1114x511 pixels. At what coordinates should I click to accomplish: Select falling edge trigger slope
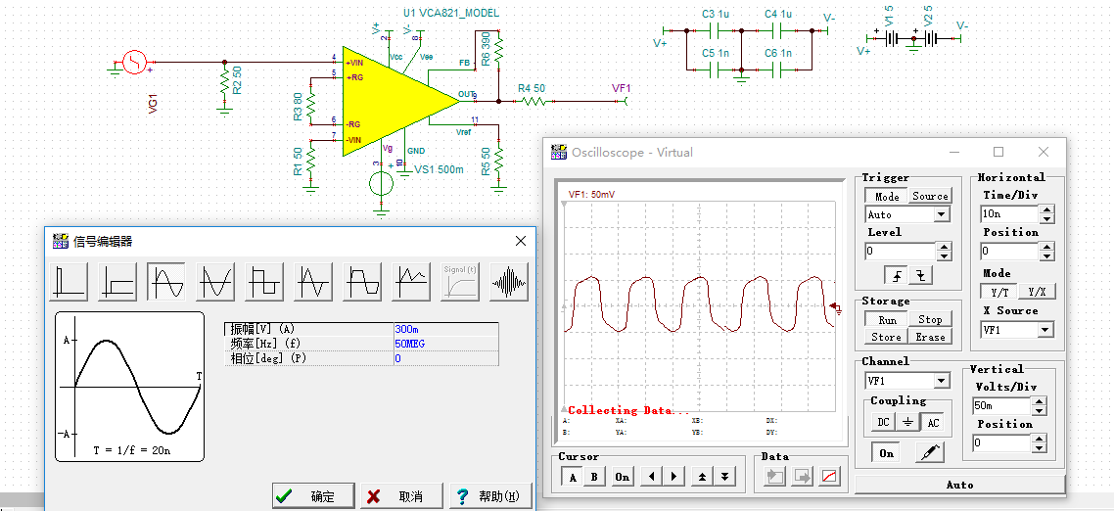(921, 275)
